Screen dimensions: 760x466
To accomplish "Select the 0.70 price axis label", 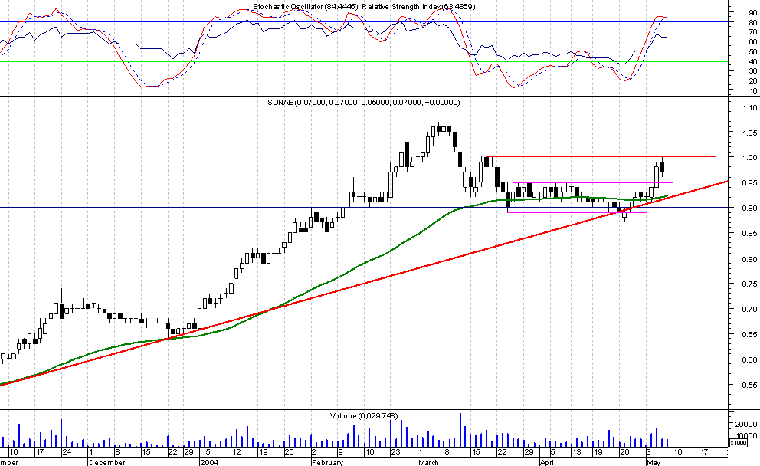I will pos(749,309).
